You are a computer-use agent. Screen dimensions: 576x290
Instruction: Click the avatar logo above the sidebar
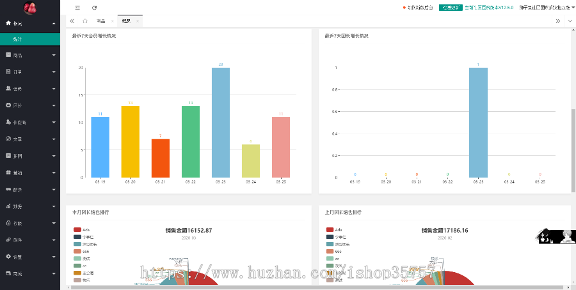point(29,7)
